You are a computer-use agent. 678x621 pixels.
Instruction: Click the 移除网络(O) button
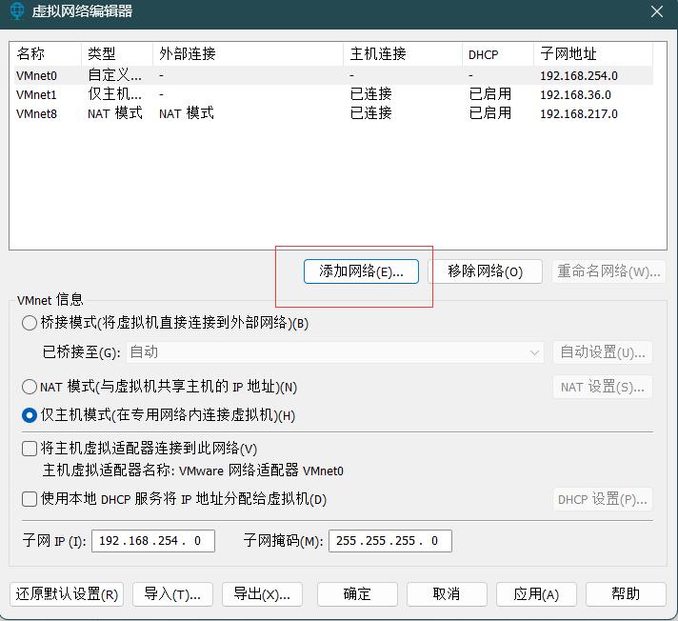pyautogui.click(x=485, y=271)
